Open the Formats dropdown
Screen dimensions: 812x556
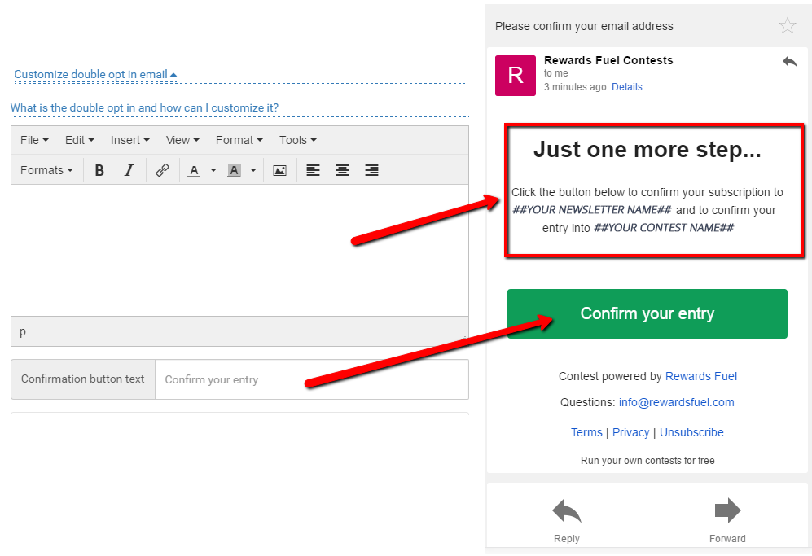[x=46, y=170]
